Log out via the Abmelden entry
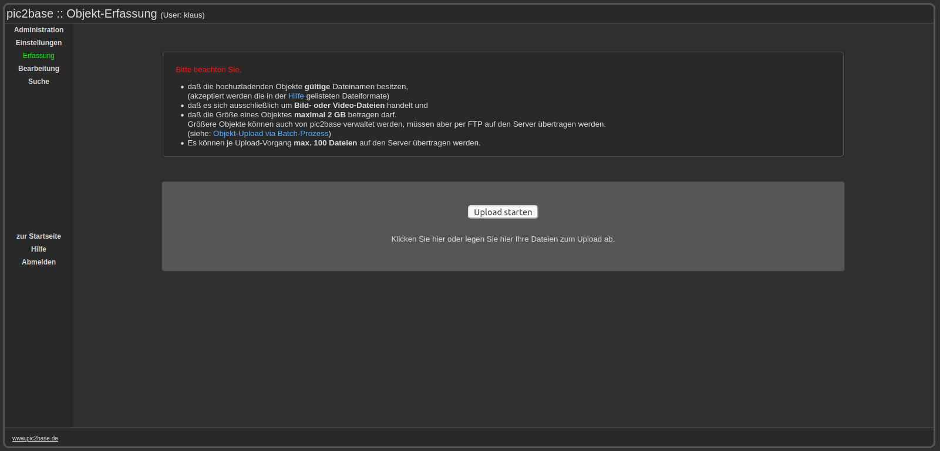The width and height of the screenshot is (940, 451). [x=39, y=262]
